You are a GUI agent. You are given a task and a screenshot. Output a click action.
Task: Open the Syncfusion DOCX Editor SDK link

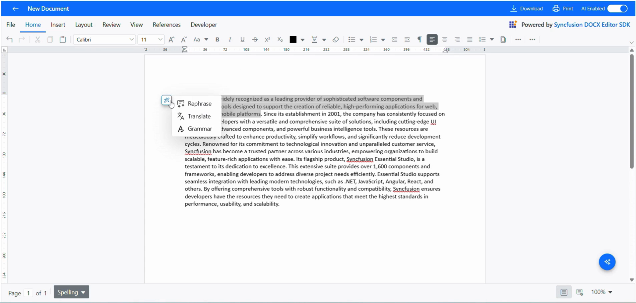592,25
